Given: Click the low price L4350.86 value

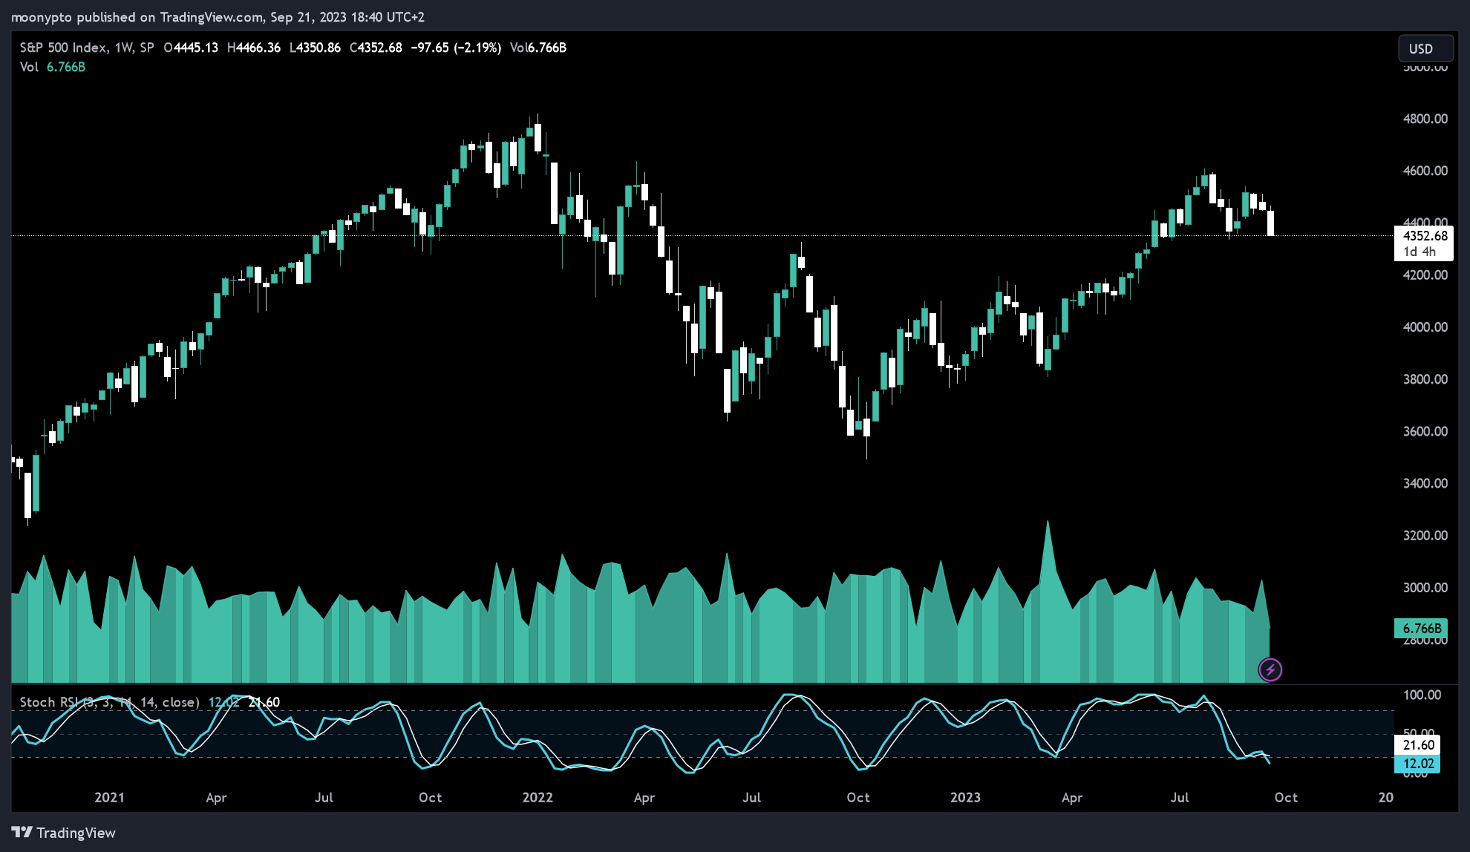Looking at the screenshot, I should click(x=315, y=47).
